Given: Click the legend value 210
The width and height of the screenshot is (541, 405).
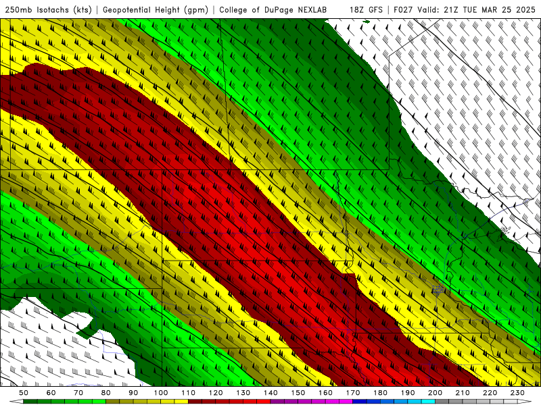Looking at the screenshot, I should [x=463, y=393].
